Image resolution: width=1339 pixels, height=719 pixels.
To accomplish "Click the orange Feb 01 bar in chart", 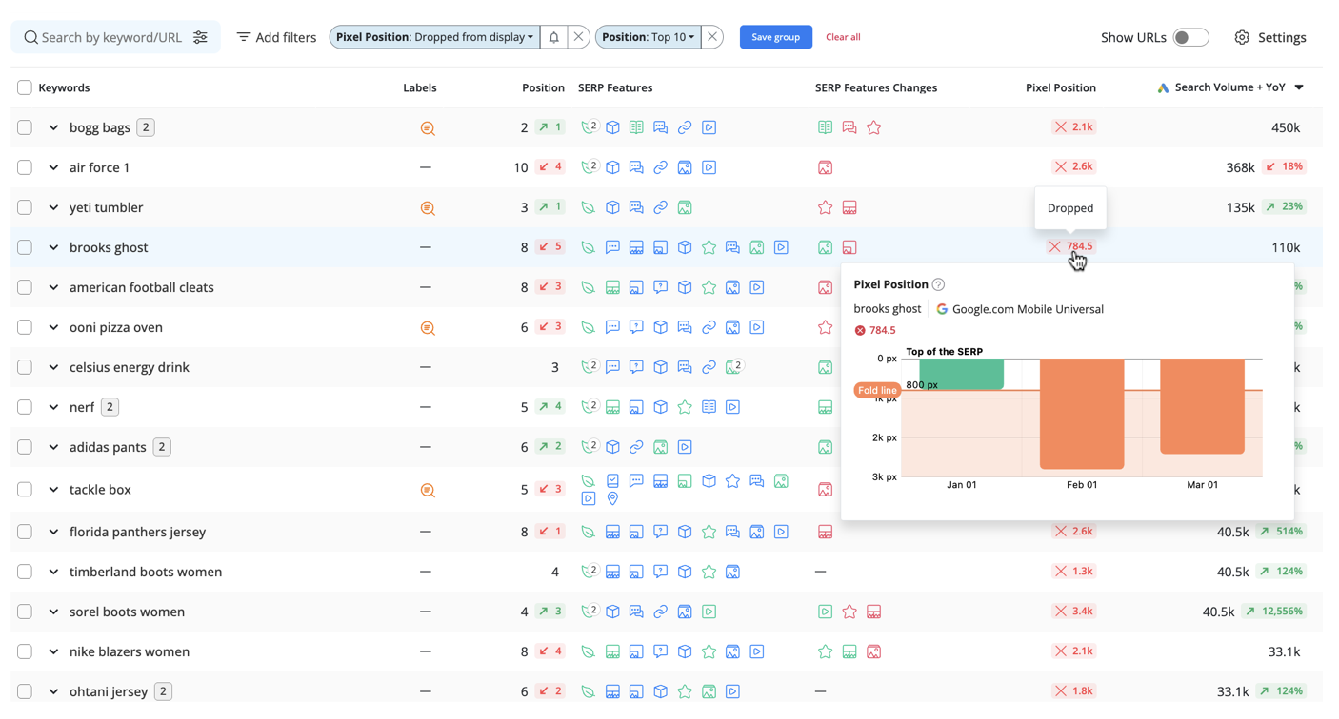I will [x=1082, y=414].
